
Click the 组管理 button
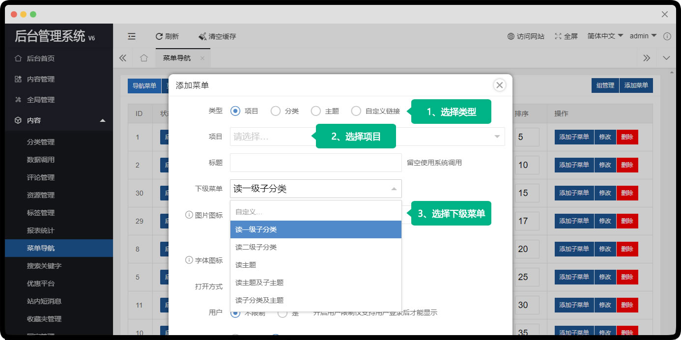[x=605, y=85]
